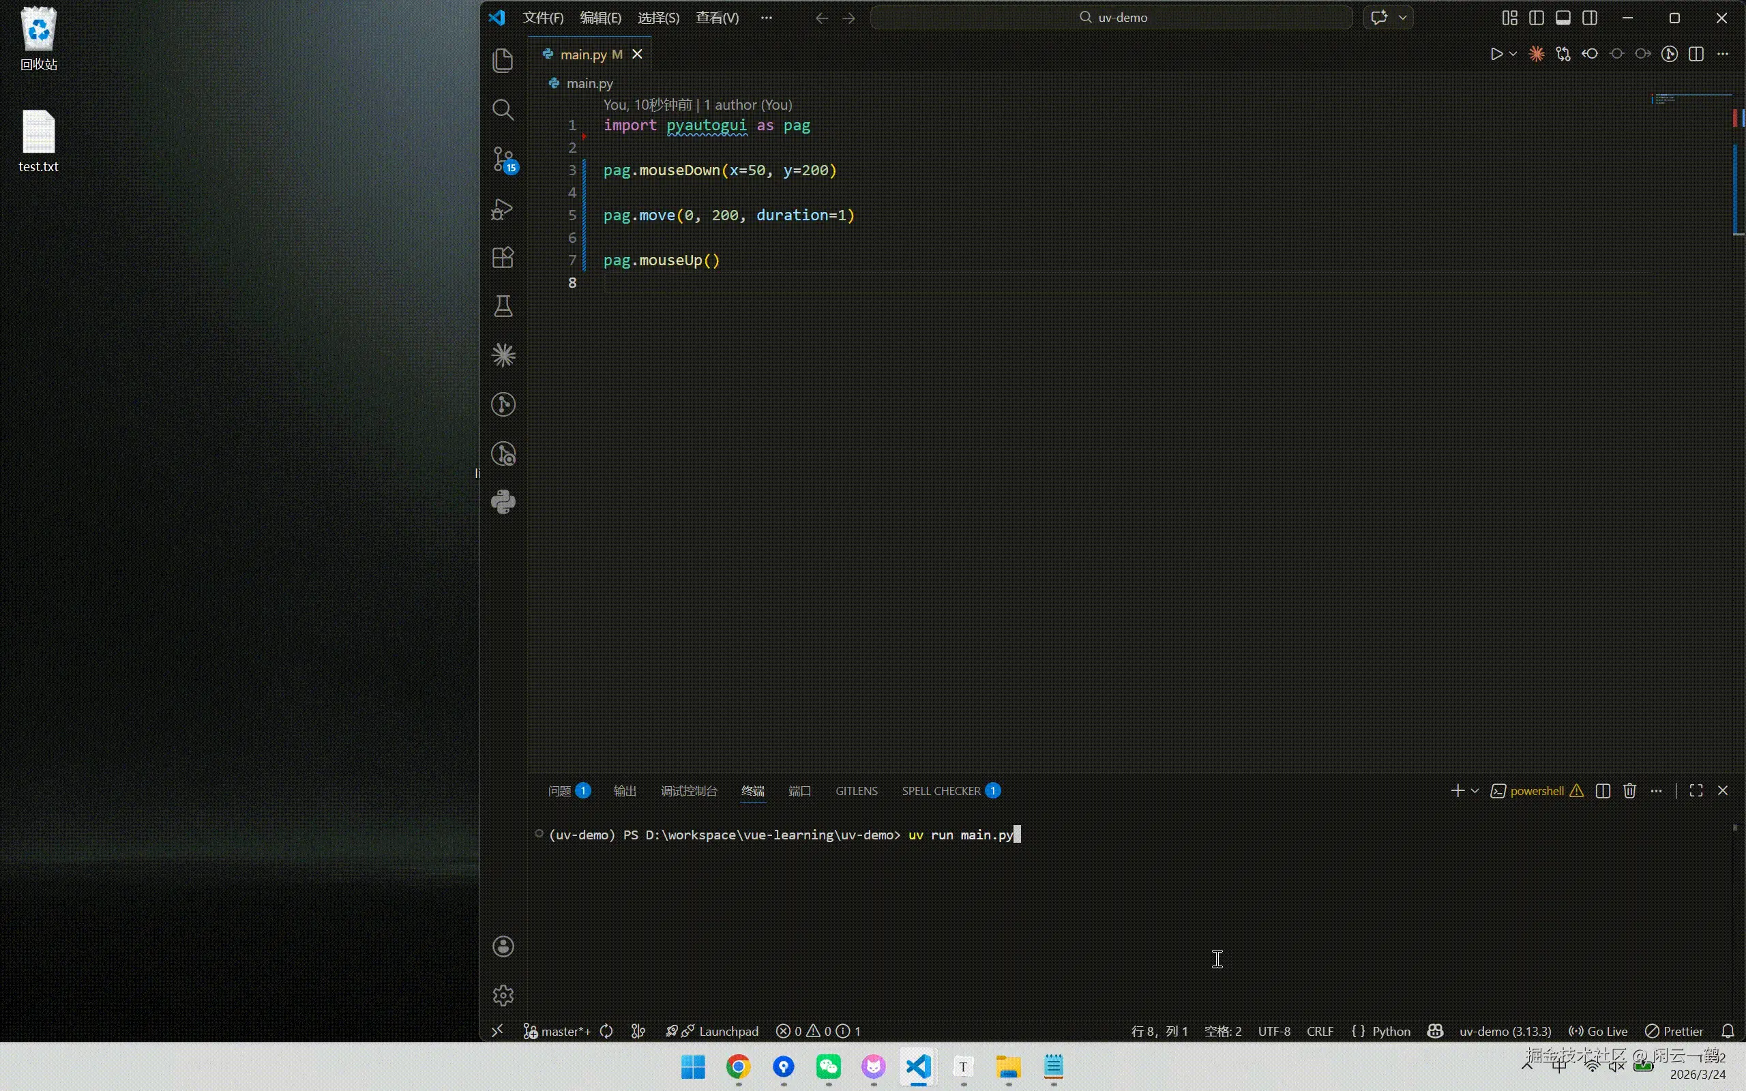Toggle the secondary side bar layout button

point(1589,18)
